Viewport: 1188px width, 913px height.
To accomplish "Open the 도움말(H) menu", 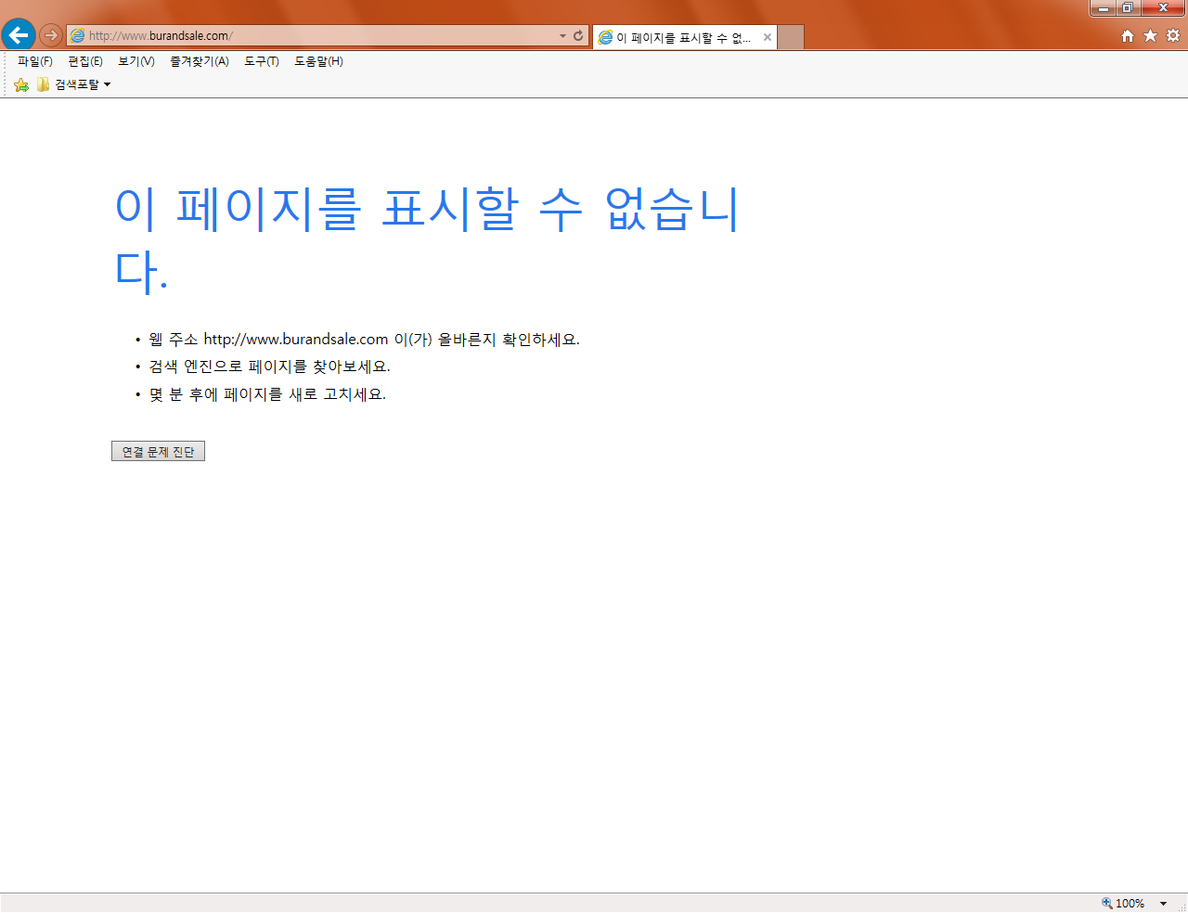I will 318,61.
